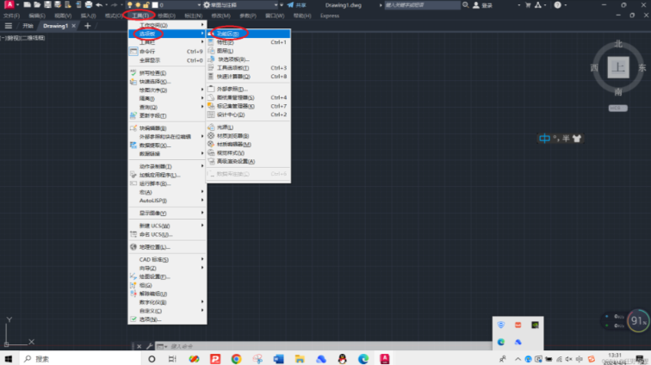Switch to the Drawing1 document tab

(x=56, y=26)
